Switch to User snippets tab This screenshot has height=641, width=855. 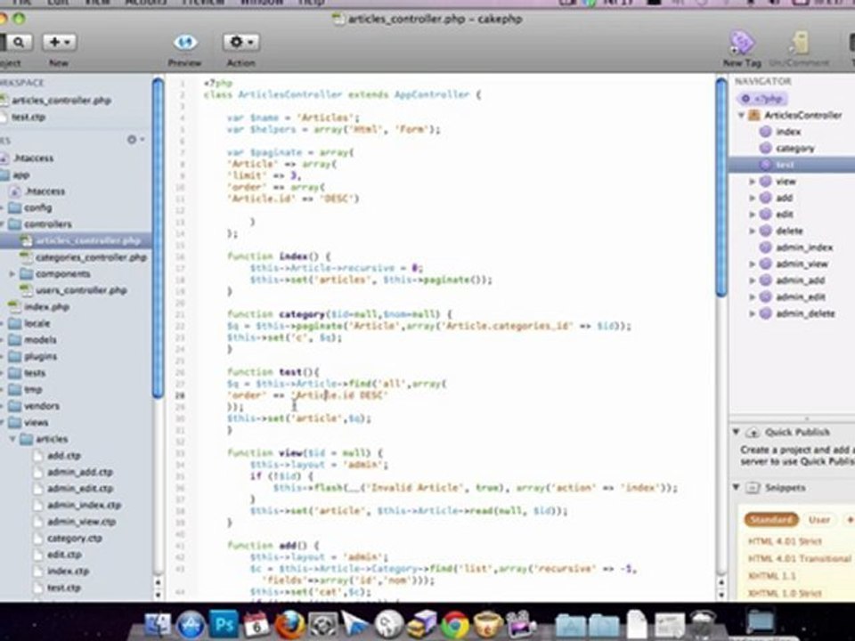click(x=819, y=519)
